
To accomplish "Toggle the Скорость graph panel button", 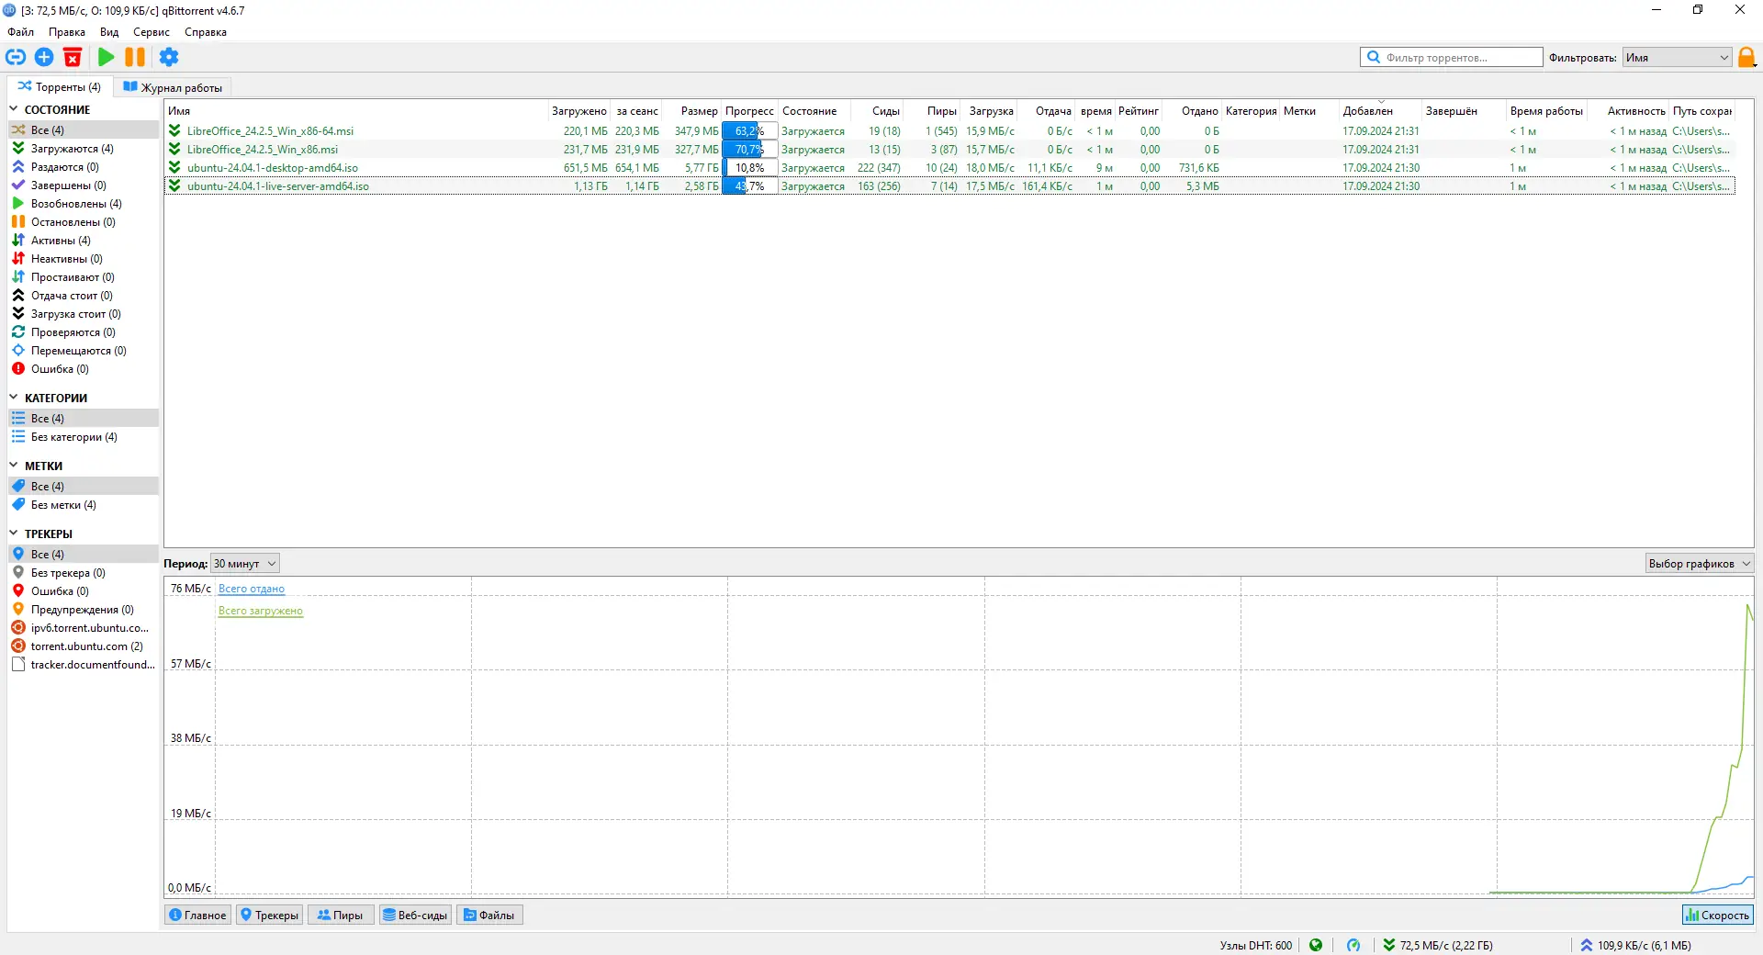I will click(1717, 915).
